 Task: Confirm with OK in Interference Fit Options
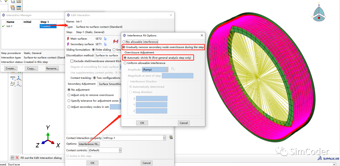click(142, 123)
